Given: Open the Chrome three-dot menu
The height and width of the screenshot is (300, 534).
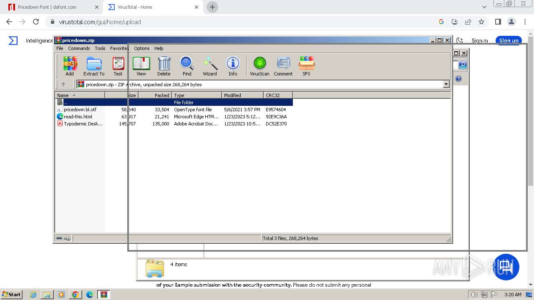Looking at the screenshot, I should pyautogui.click(x=525, y=22).
